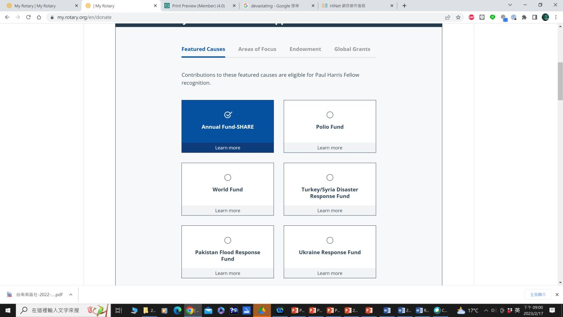This screenshot has height=317, width=563.
Task: Learn more about Turkey/Syria Disaster Response Fund
Action: pyautogui.click(x=330, y=210)
